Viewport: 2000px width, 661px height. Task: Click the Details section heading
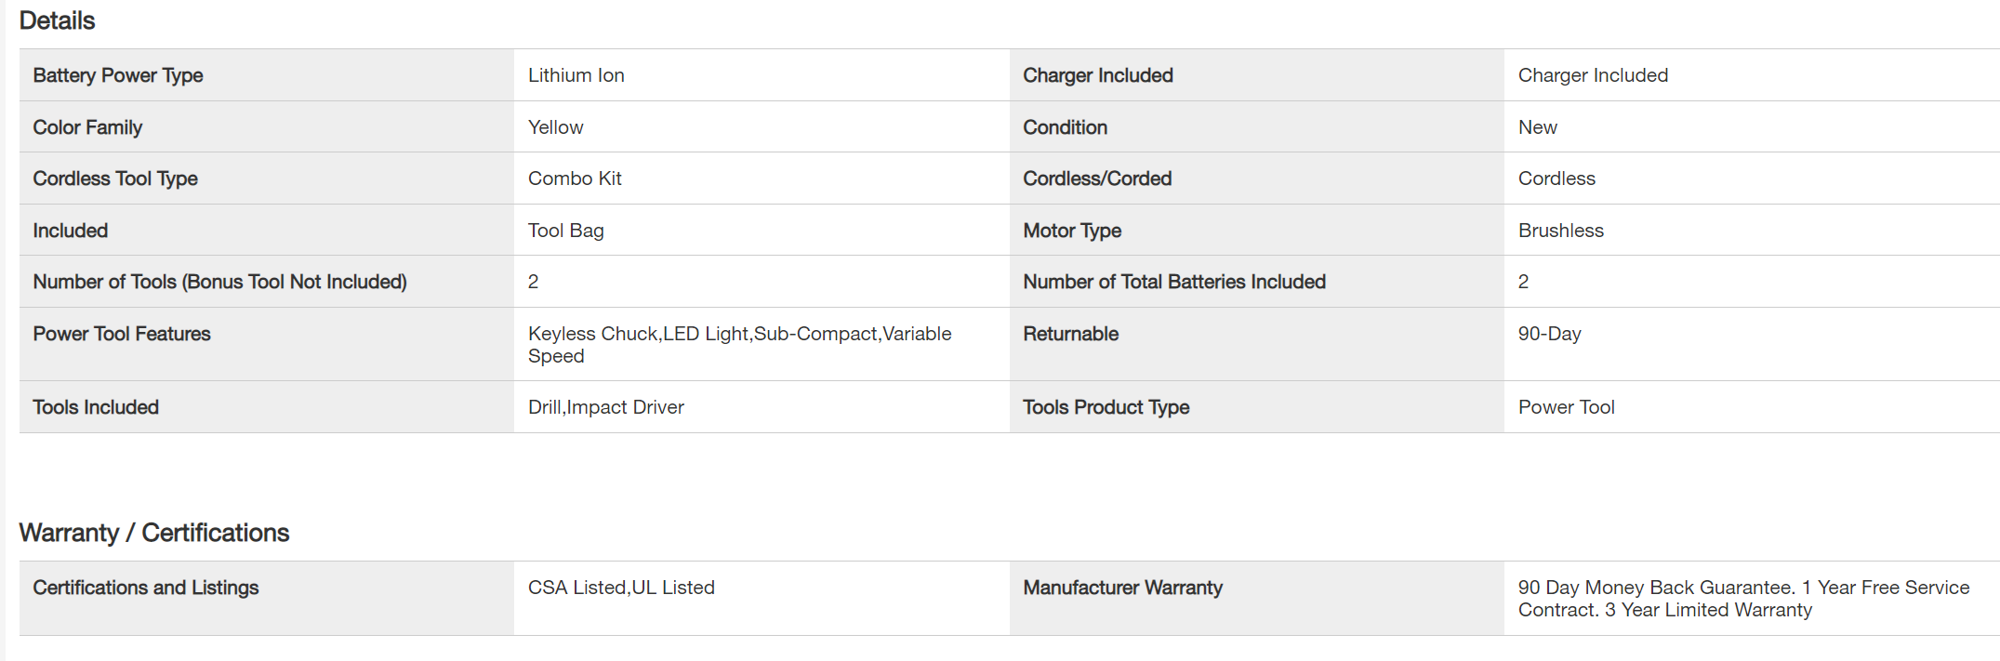[57, 20]
